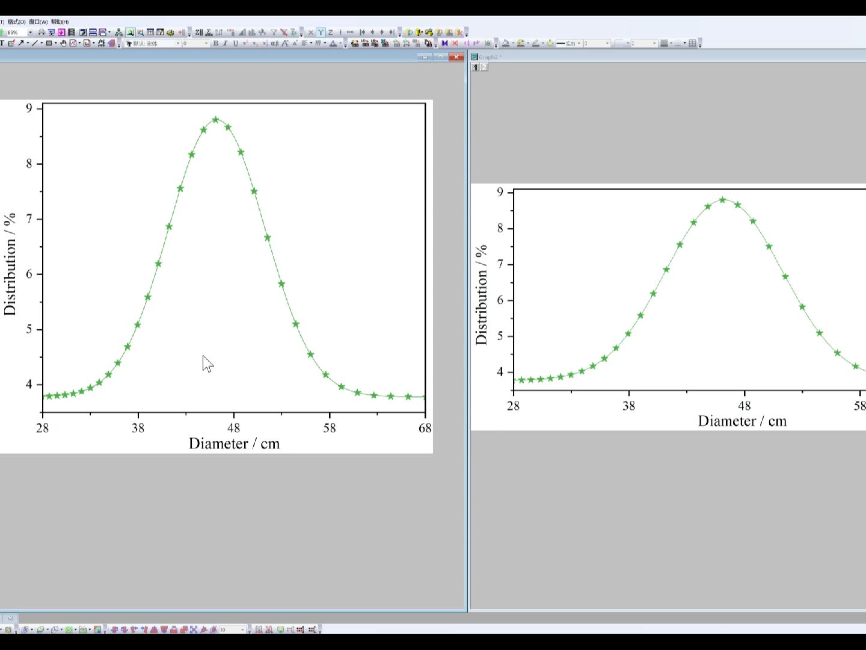Select Distribution / % title in Graph2
Screen dimensions: 866x650
tap(481, 295)
